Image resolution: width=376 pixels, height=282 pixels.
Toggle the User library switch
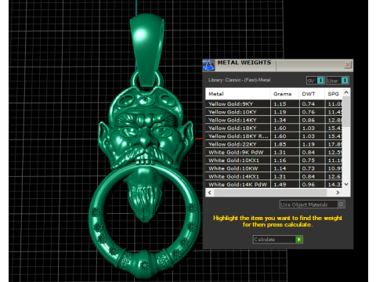[338, 81]
